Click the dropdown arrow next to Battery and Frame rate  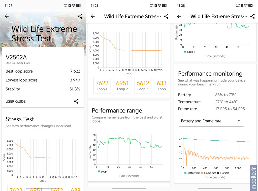click(x=239, y=121)
